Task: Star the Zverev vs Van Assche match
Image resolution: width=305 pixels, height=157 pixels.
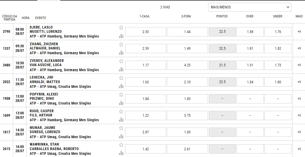Action: pyautogui.click(x=121, y=61)
